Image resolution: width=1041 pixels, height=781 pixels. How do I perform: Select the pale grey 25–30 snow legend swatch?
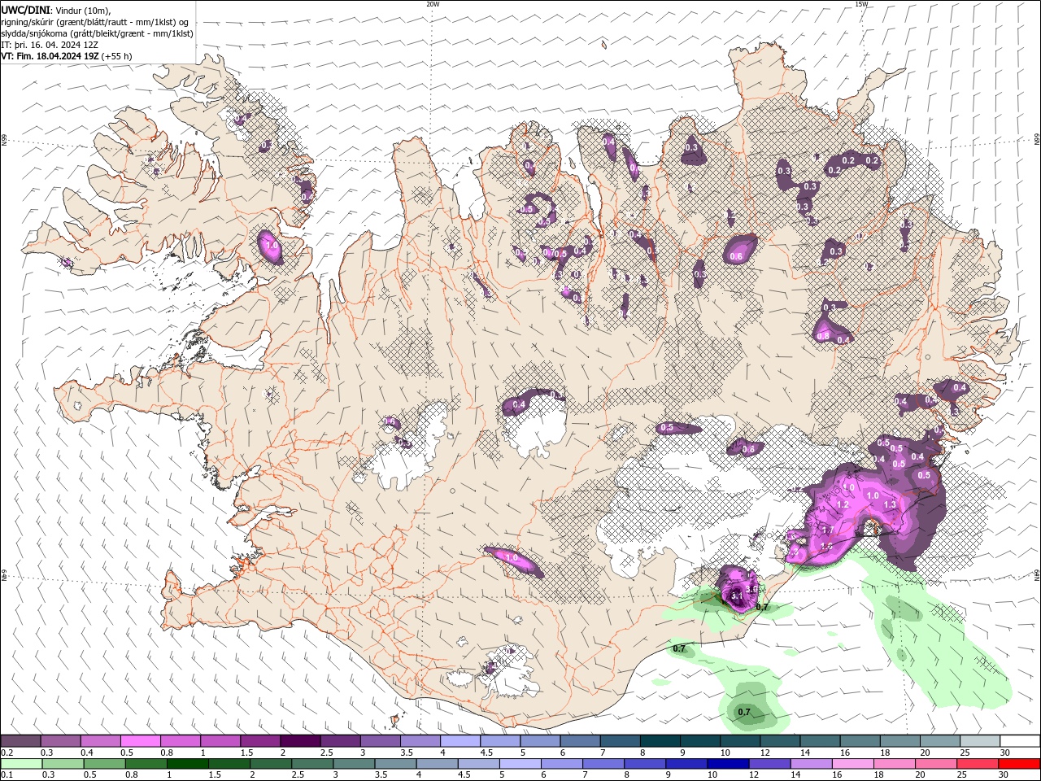(x=979, y=741)
